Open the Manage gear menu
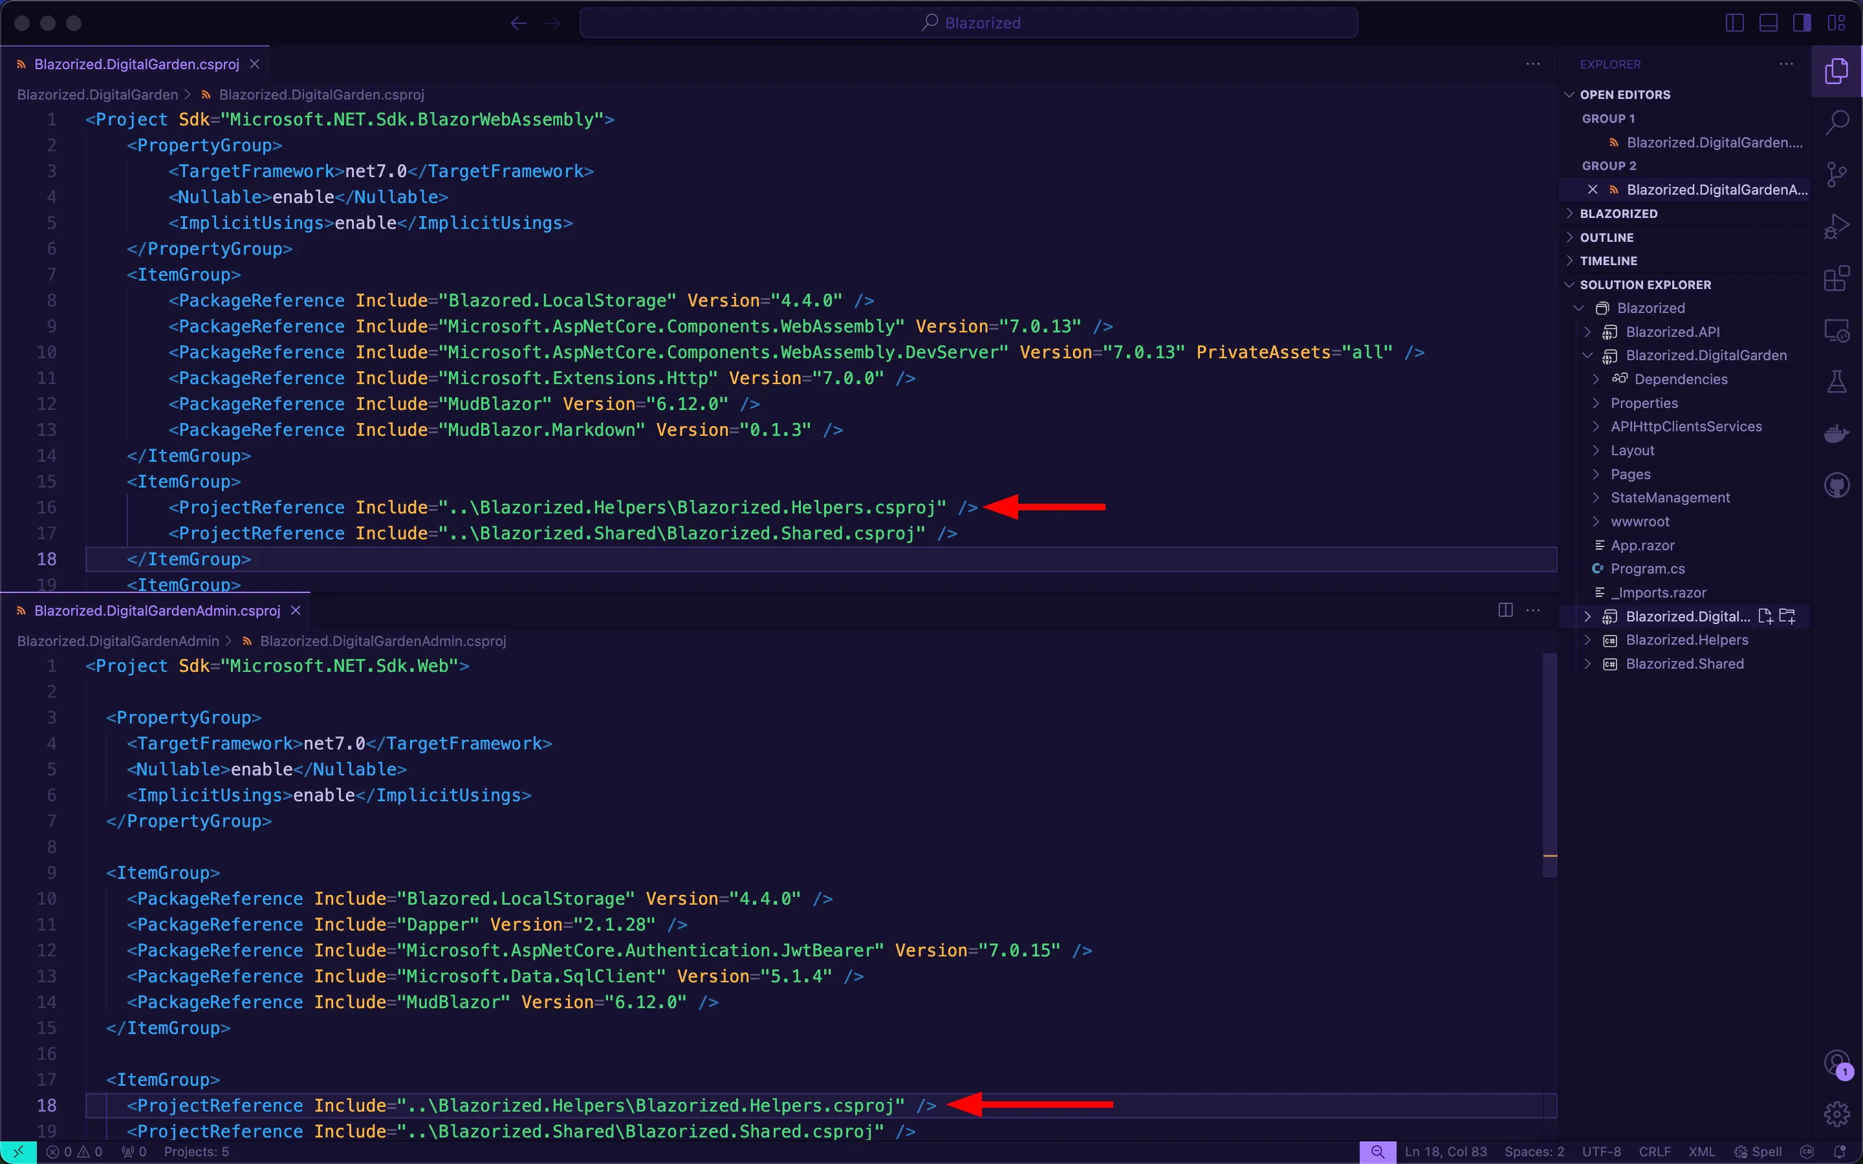This screenshot has width=1863, height=1164. pos(1837,1113)
